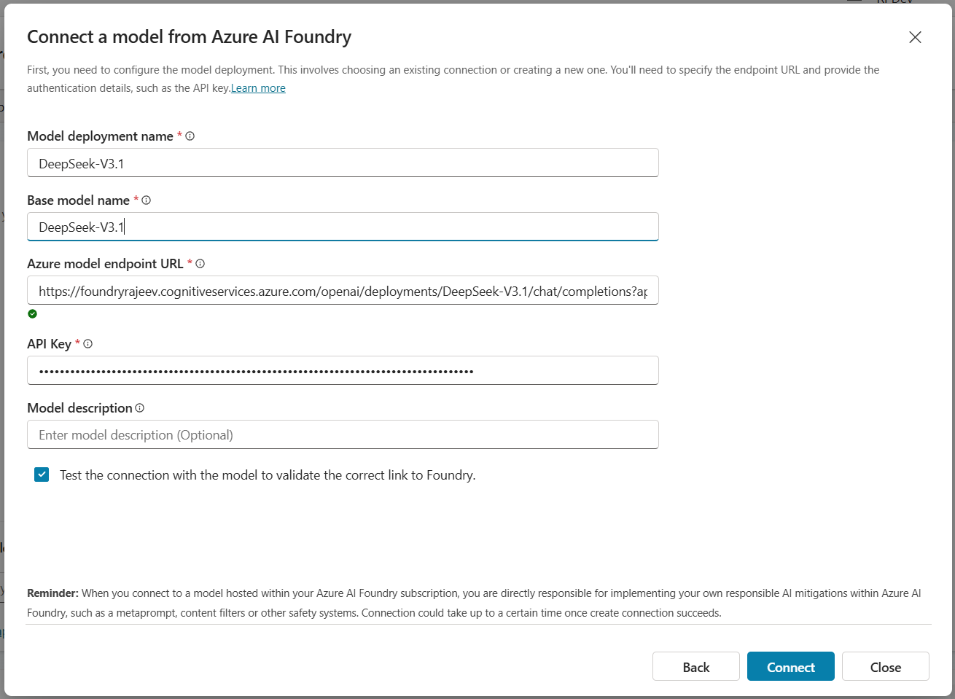
Task: Click the 'Azure model endpoint URL' label text
Action: 105,264
